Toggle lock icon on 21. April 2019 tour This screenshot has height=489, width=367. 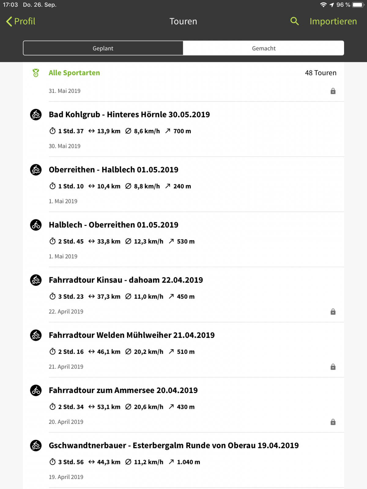coord(333,367)
